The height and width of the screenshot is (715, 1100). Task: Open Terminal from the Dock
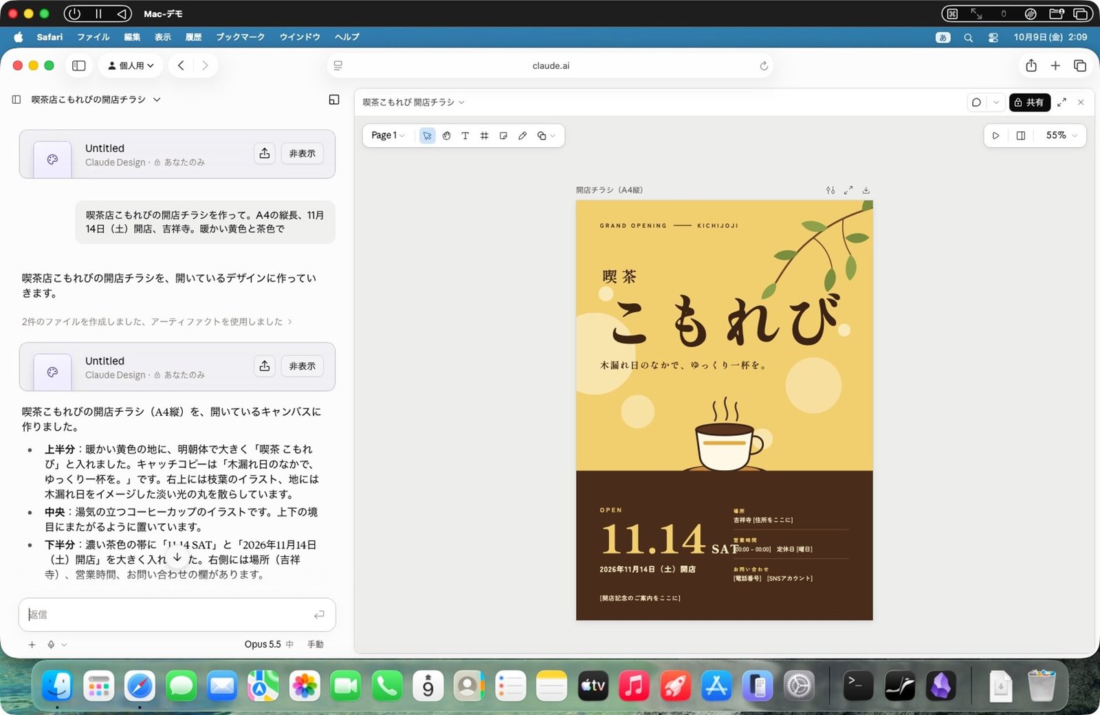point(858,685)
